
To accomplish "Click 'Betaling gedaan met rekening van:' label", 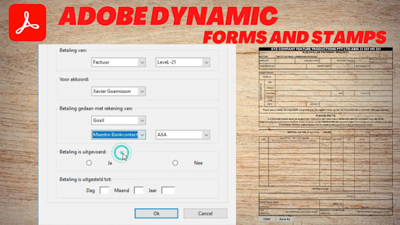I will pos(96,108).
